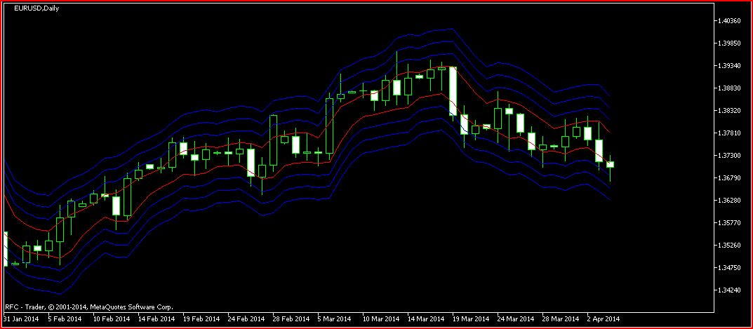Click the 14 Mar 2014 date label

click(x=427, y=319)
